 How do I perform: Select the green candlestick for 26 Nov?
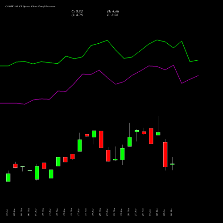[x=130, y=142]
